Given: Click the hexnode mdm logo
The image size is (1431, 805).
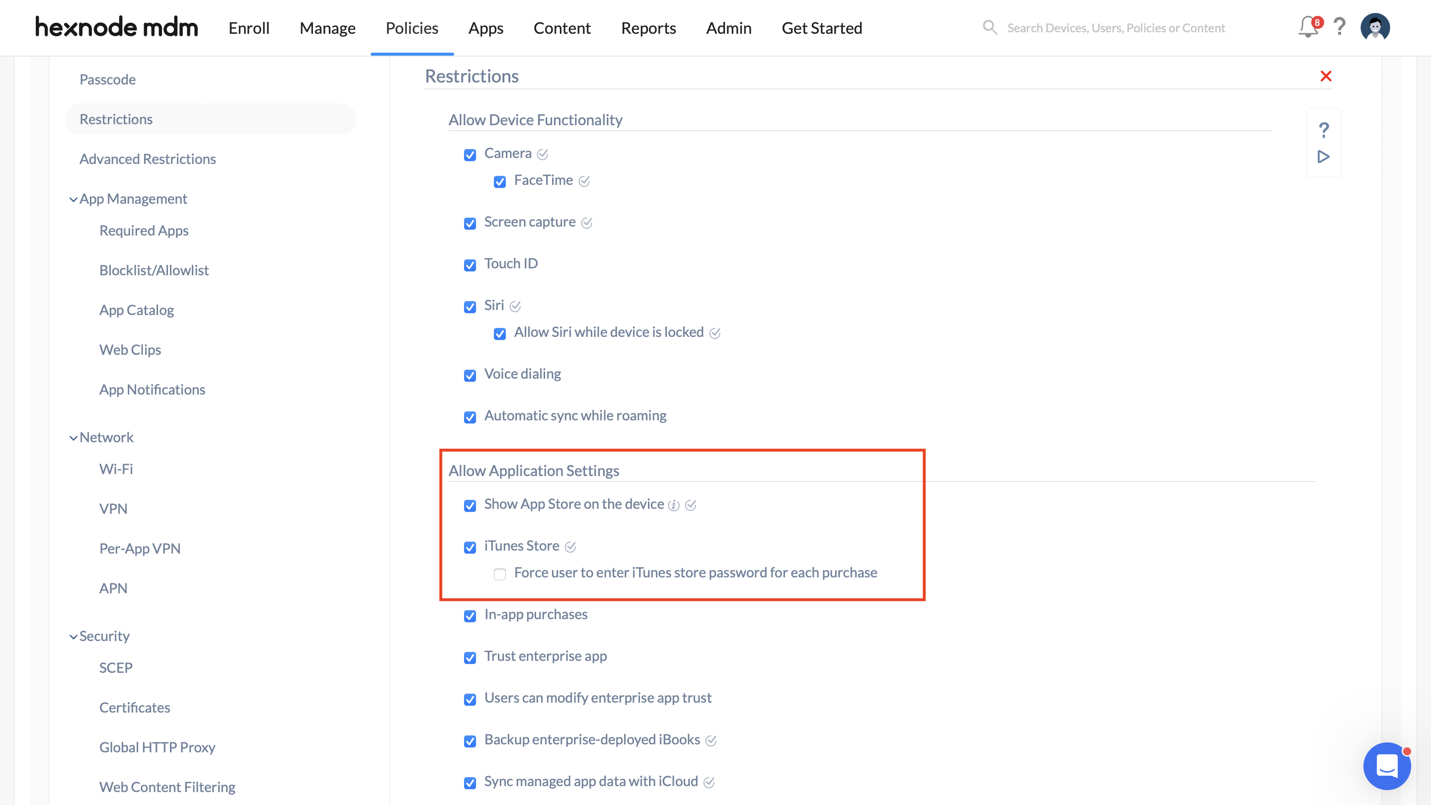Looking at the screenshot, I should [117, 27].
